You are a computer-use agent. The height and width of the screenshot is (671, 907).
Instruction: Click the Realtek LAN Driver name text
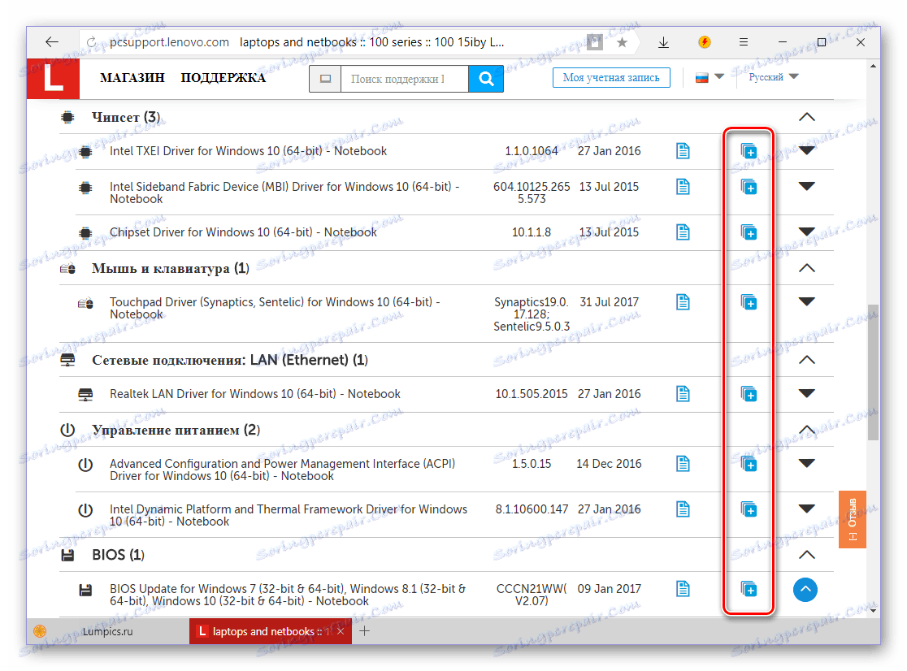click(254, 394)
